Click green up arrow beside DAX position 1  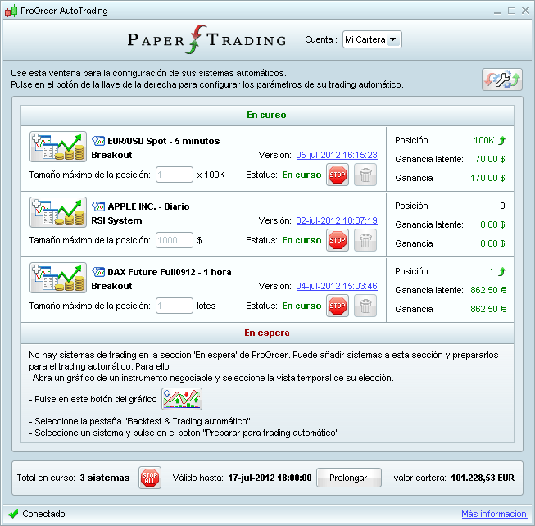[502, 271]
